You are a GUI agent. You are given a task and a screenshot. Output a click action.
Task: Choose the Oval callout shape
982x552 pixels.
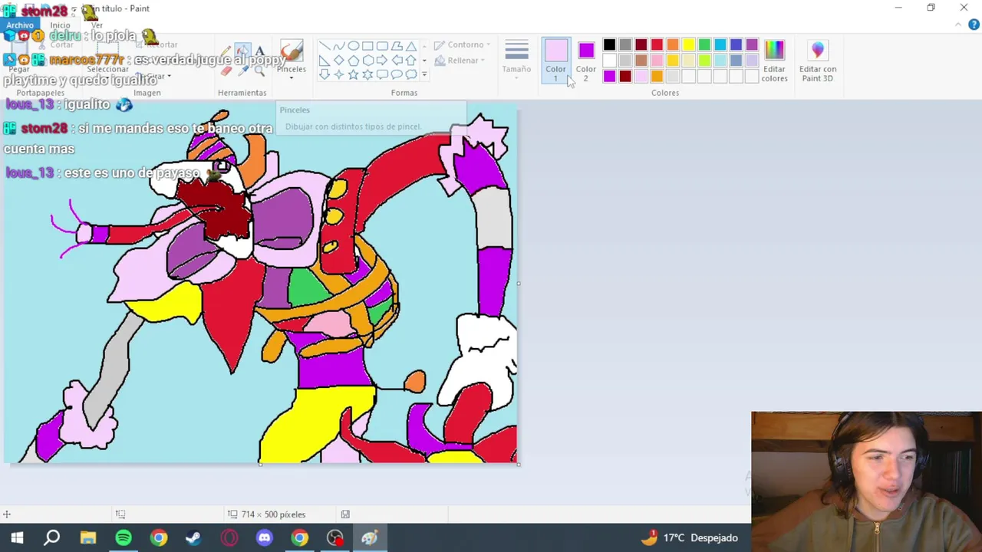[x=397, y=74]
